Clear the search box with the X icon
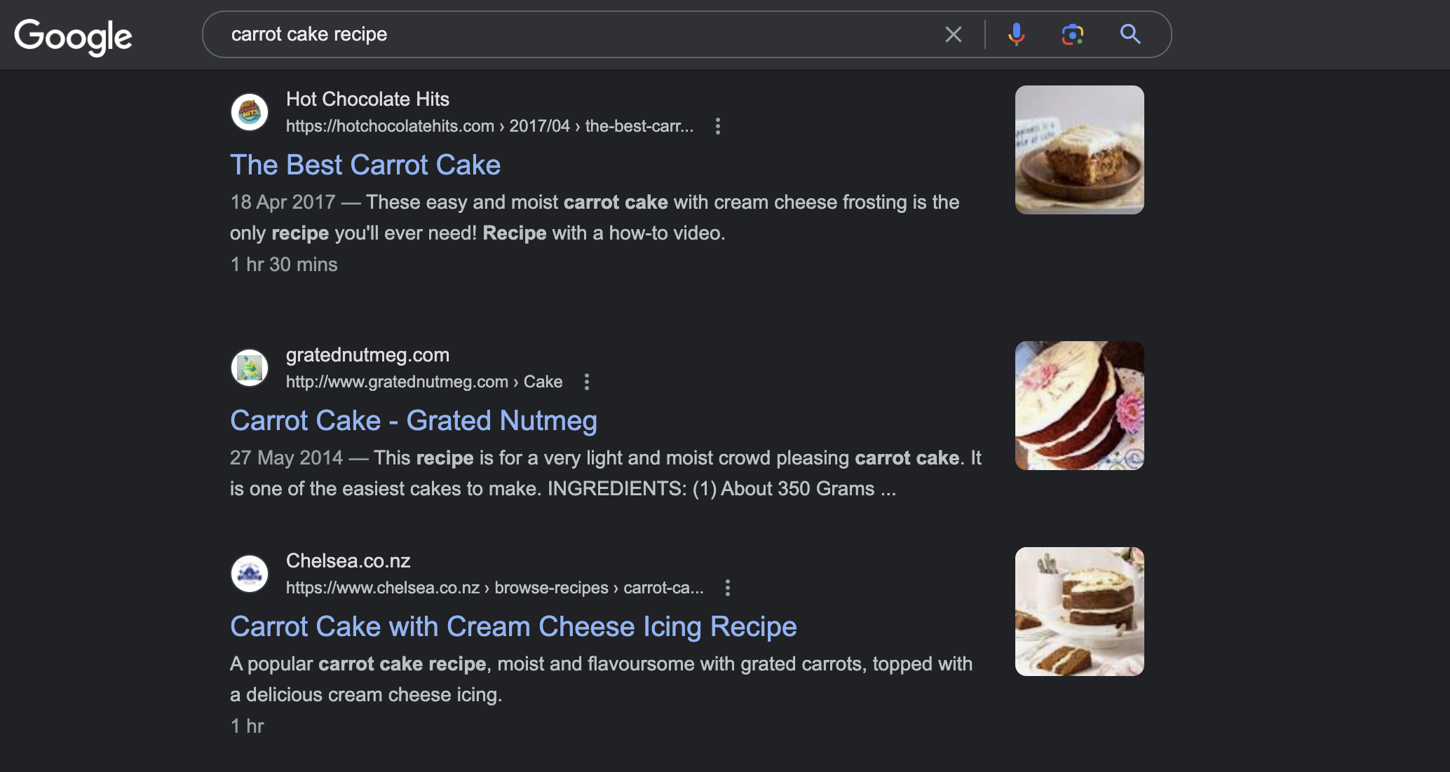 click(x=953, y=34)
